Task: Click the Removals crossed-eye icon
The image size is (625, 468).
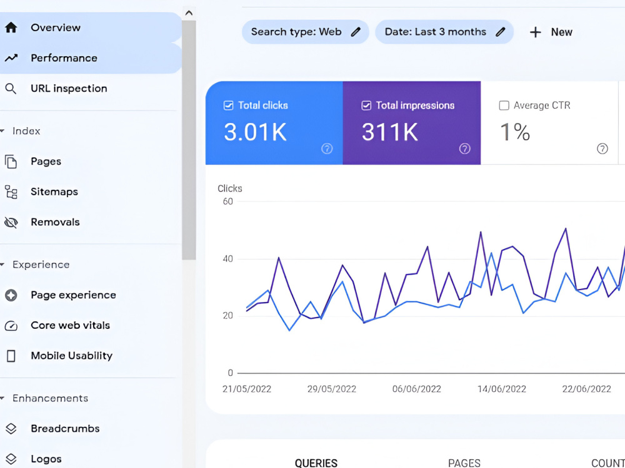Action: (x=11, y=222)
